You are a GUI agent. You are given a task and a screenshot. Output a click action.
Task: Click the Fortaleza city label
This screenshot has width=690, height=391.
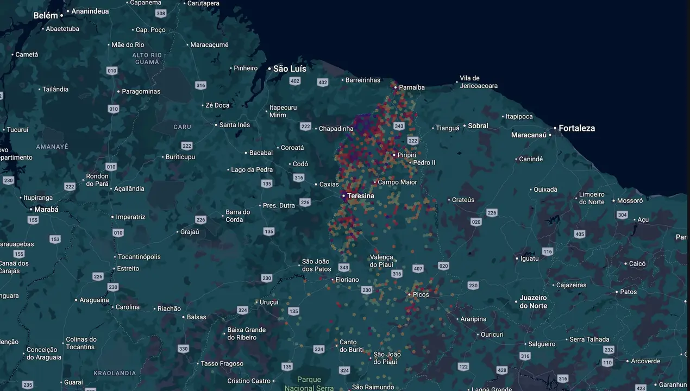click(x=576, y=129)
